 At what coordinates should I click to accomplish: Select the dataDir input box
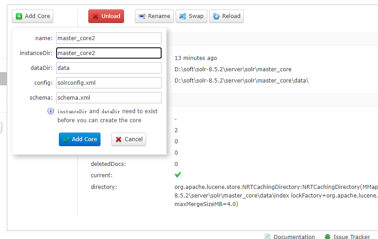click(x=109, y=68)
